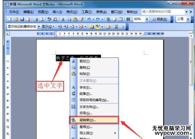Choose 文字方向(X)... in the context menu
The image size is (195, 139).
click(x=94, y=107)
